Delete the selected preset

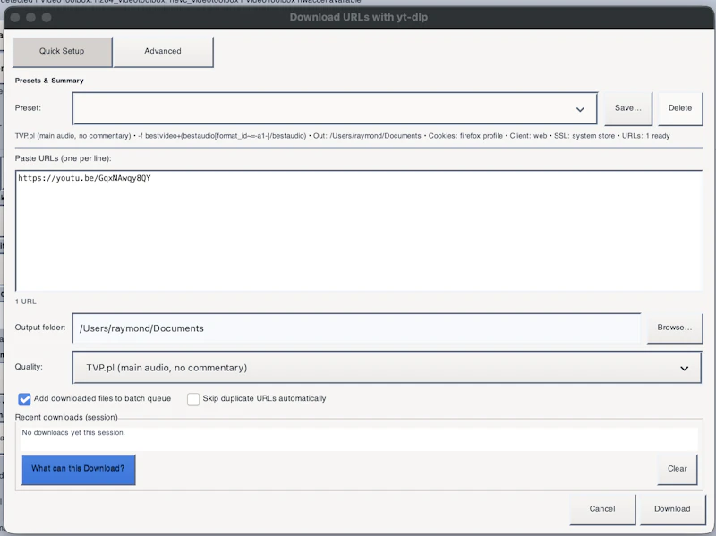click(680, 108)
